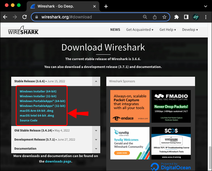212x171 pixels.
Task: Expand Old Stable Release (3.4.14)
Action: [56, 131]
